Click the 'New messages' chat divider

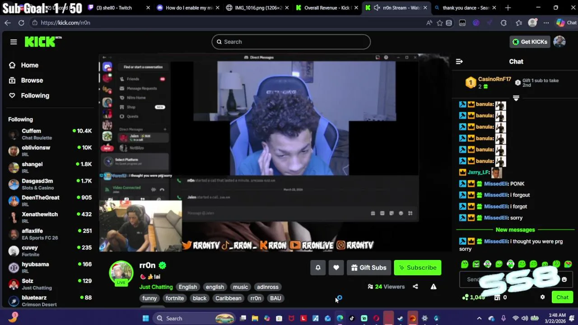(515, 230)
